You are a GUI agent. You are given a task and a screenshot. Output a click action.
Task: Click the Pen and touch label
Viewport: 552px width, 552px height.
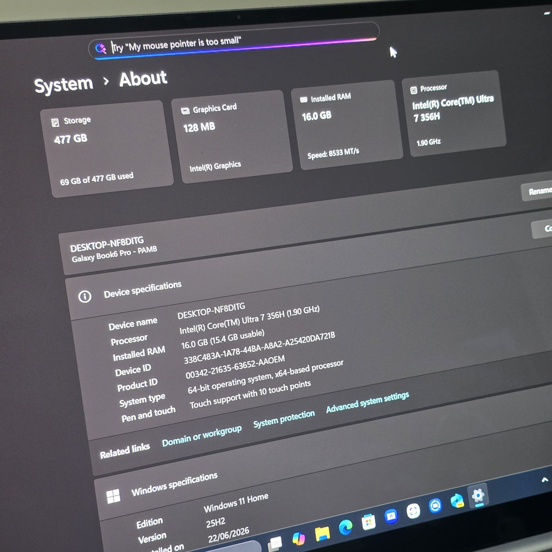tap(148, 414)
